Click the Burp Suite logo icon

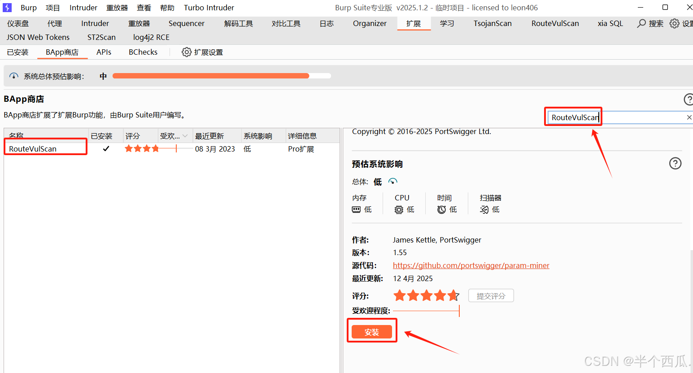(7, 8)
